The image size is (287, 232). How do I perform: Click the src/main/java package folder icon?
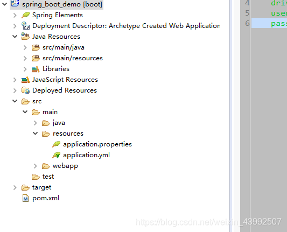coord(36,47)
